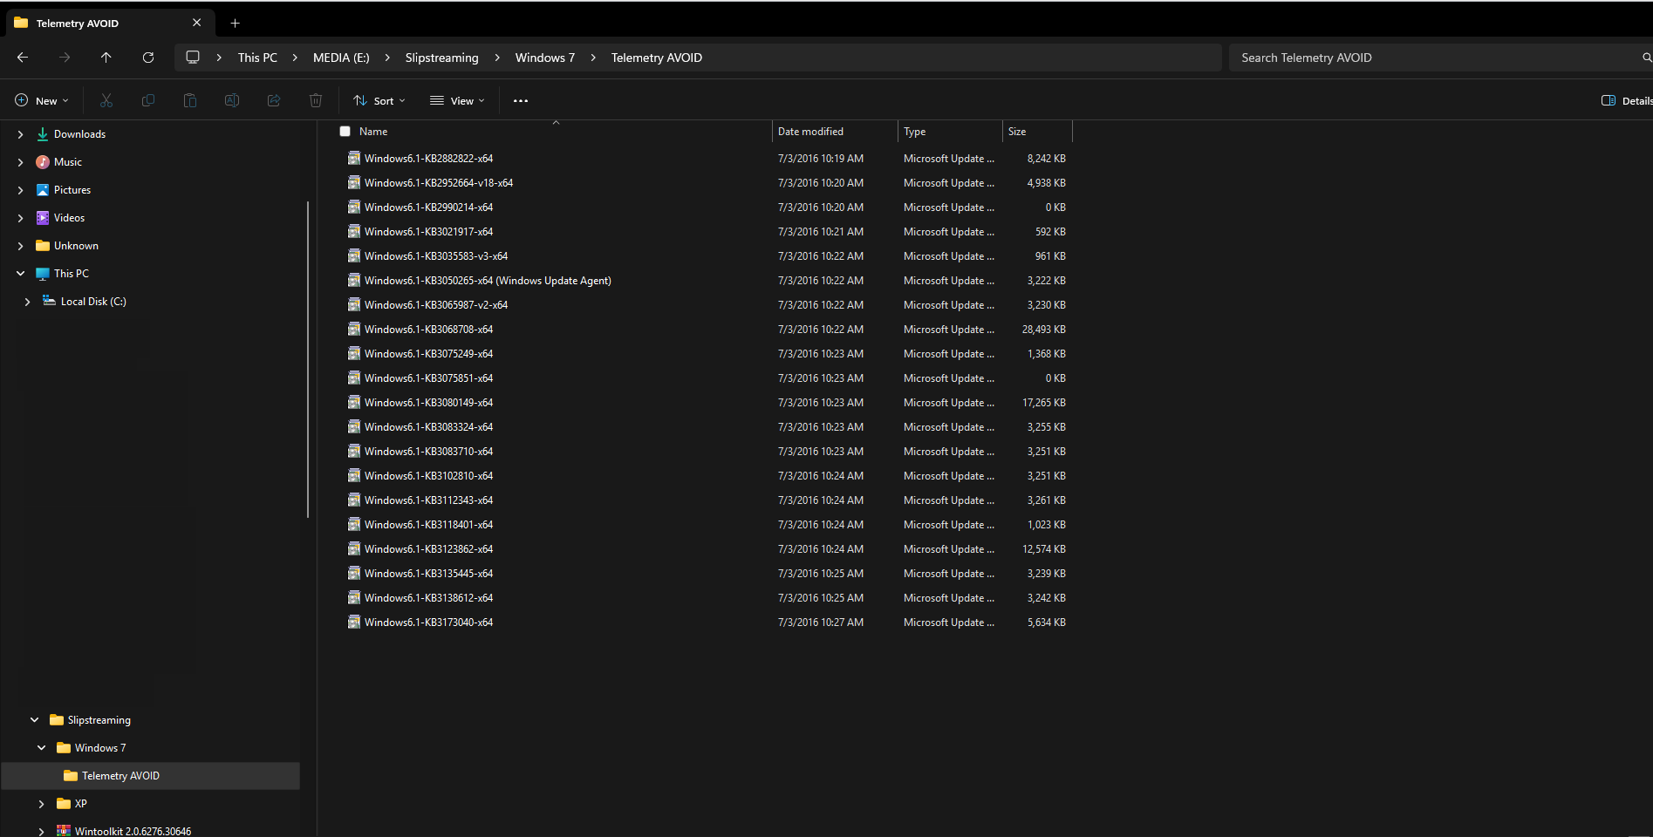Click the New button in toolbar

coord(42,101)
